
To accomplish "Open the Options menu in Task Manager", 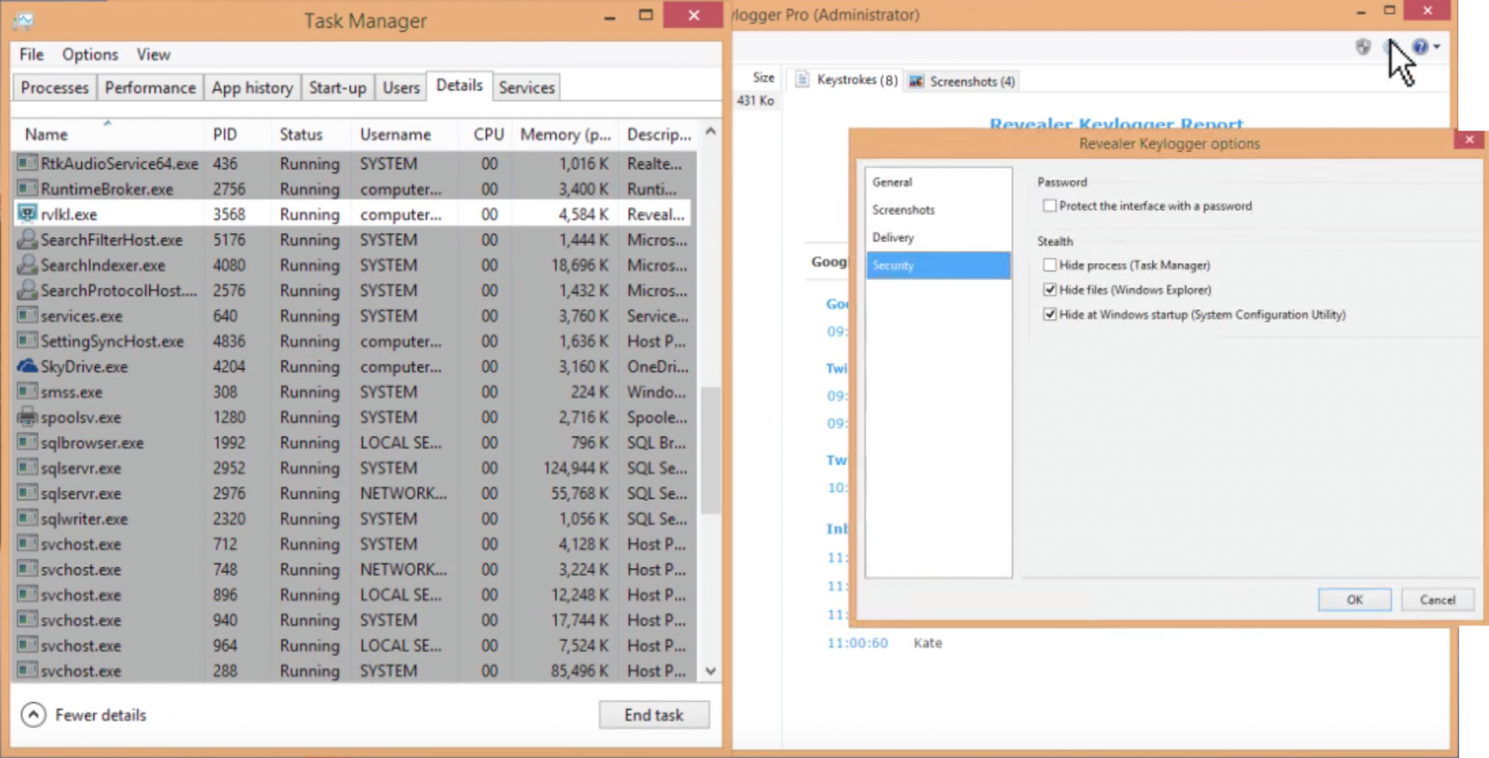I will (89, 55).
